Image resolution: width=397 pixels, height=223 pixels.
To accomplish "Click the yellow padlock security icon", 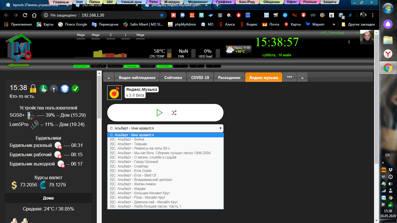I will (33, 88).
